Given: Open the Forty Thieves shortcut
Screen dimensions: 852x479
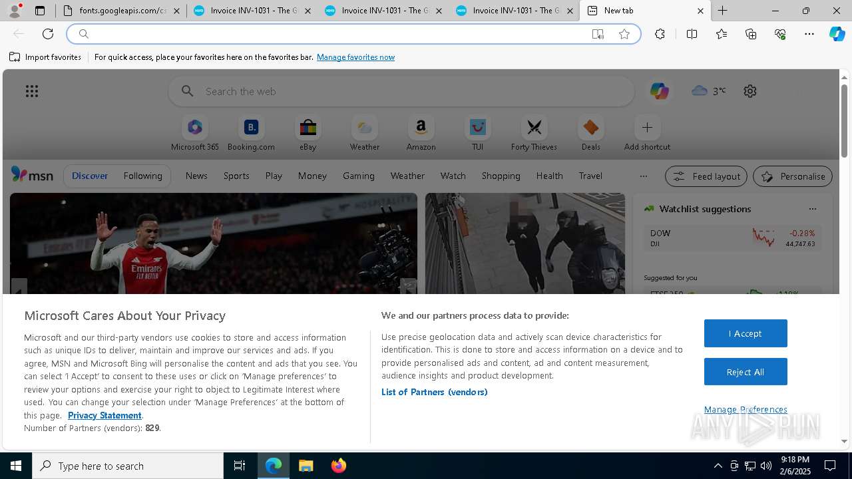Looking at the screenshot, I should coord(534,134).
